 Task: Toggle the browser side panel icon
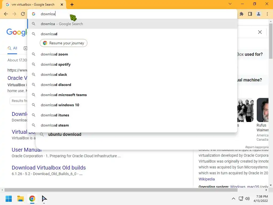250,14
